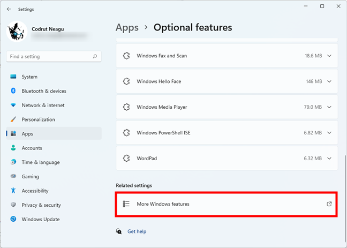This screenshot has width=347, height=248.
Task: Click the Accessibility figure icon
Action: coord(13,191)
